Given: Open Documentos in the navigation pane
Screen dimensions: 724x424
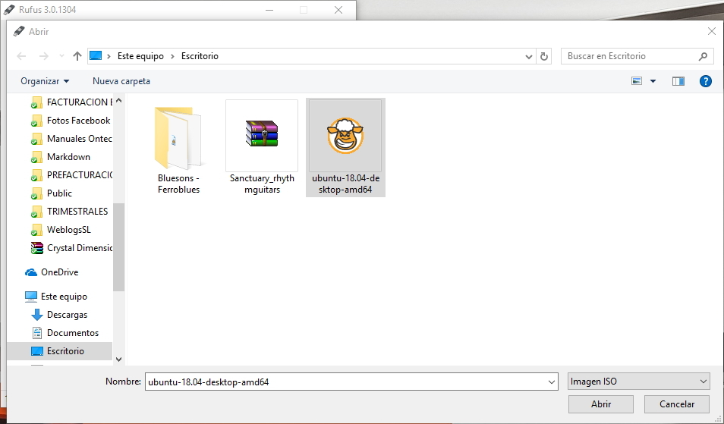Looking at the screenshot, I should [65, 333].
